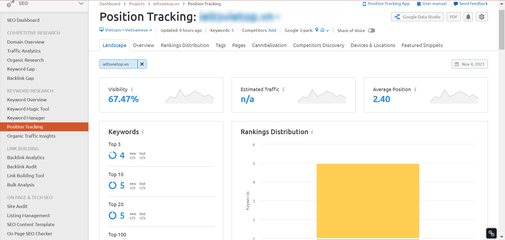Click the device monitor icon beside Vietnam

tap(102, 30)
